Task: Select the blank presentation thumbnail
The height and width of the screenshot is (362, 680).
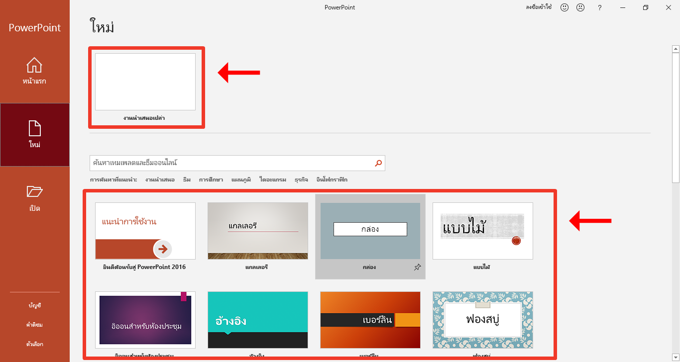Action: pyautogui.click(x=145, y=82)
